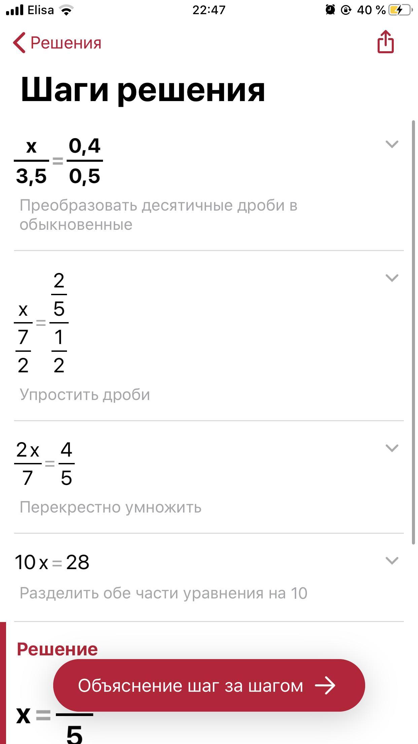The image size is (418, 744).
Task: Expand the x/3,5 = 0,4/0,5 step
Action: [392, 144]
